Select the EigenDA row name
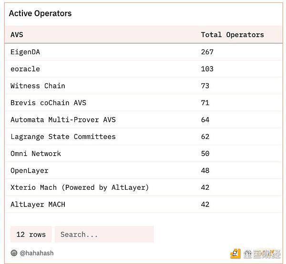 [x=25, y=52]
